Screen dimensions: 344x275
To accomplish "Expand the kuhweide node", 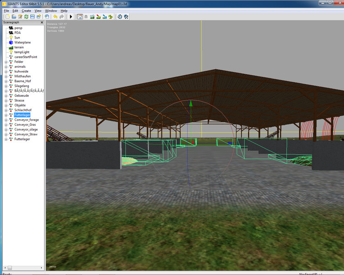I will click(x=6, y=71).
